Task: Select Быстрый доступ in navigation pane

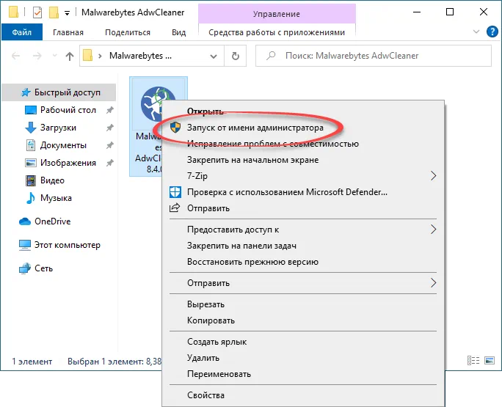Action: [59, 92]
